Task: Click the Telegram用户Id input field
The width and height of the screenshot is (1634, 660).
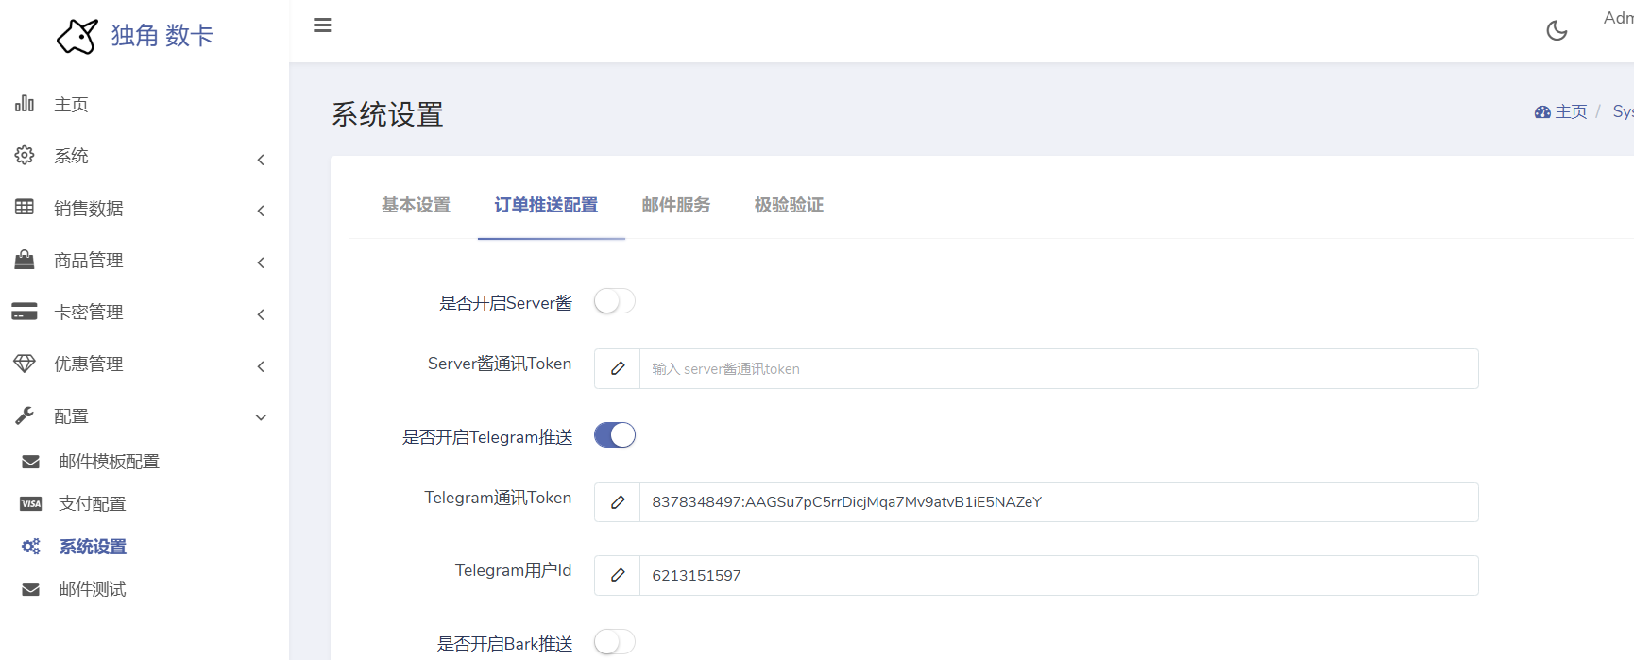Action: point(1058,575)
